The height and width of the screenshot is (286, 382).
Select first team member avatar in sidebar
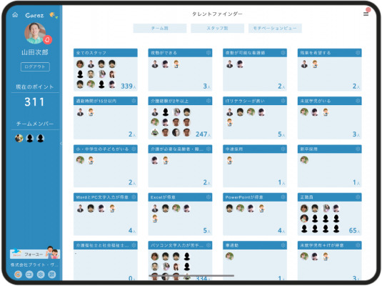coord(19,138)
